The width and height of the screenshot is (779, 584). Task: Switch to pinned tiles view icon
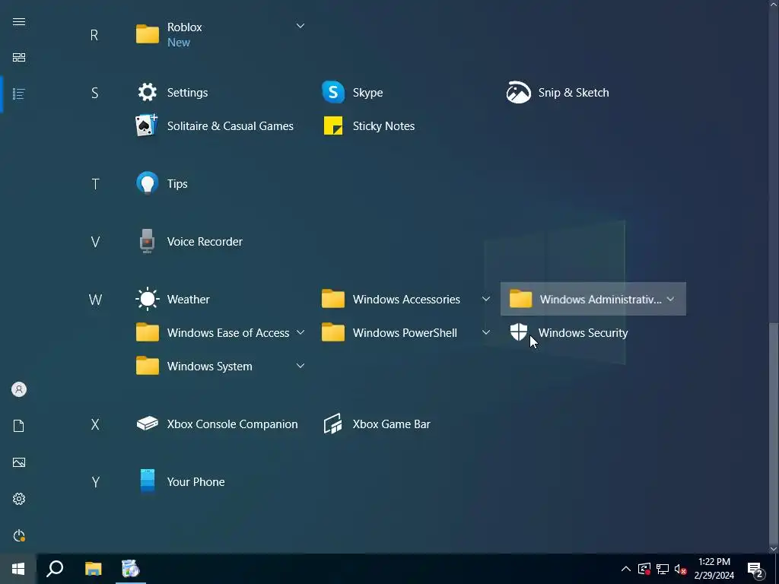[x=19, y=58]
